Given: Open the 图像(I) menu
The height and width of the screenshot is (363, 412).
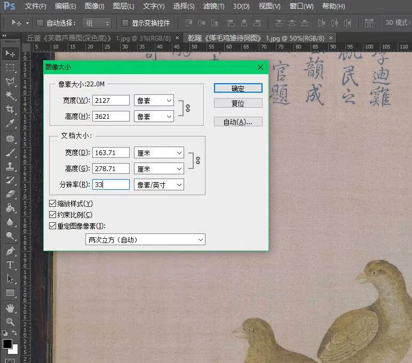Looking at the screenshot, I should (x=94, y=6).
